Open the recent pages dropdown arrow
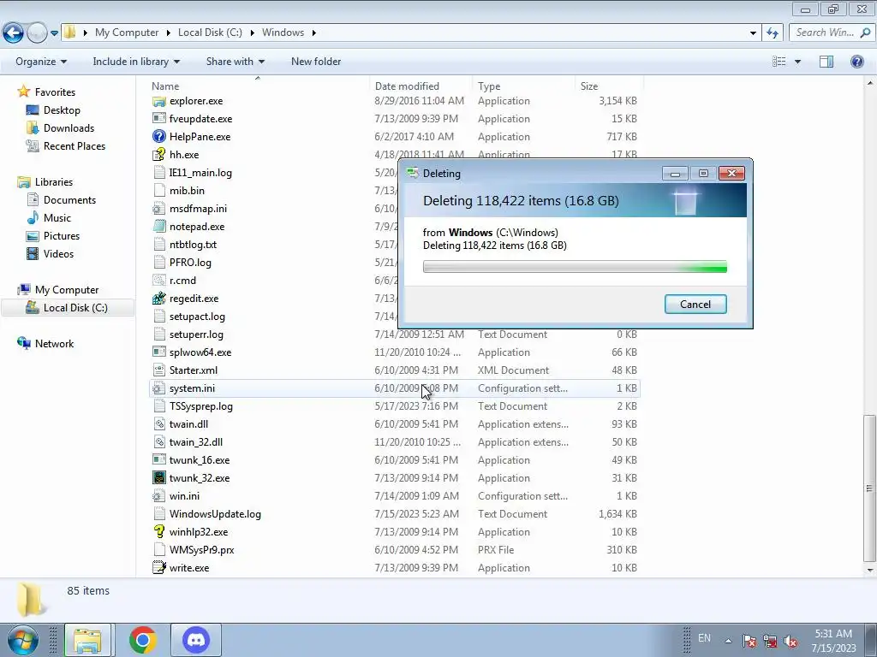Viewport: 877px width, 657px height. (54, 33)
